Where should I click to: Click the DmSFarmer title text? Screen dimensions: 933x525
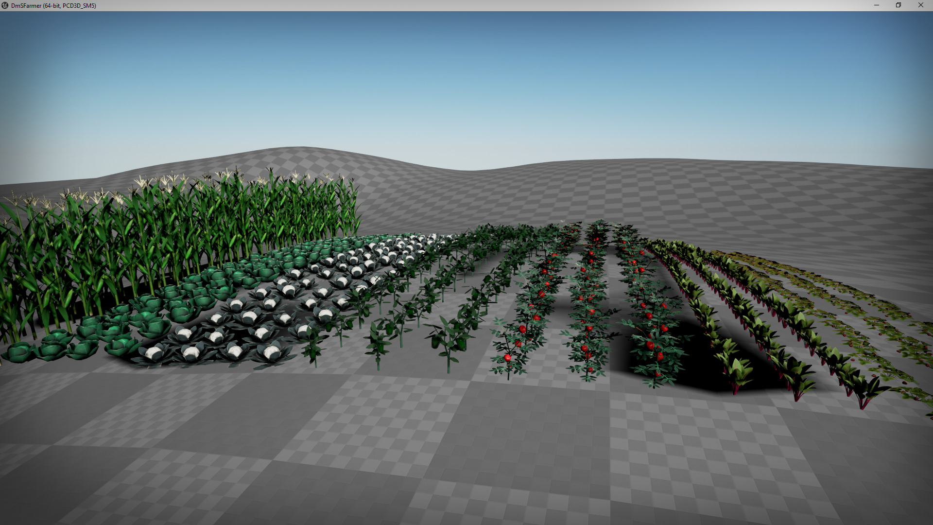tap(53, 6)
